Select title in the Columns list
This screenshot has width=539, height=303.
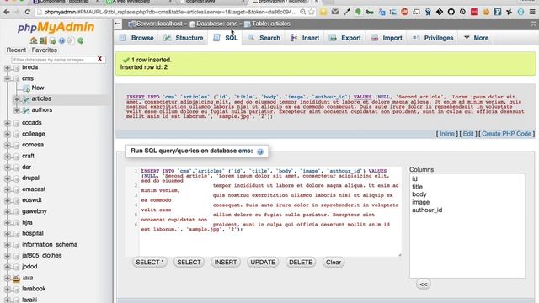click(417, 187)
